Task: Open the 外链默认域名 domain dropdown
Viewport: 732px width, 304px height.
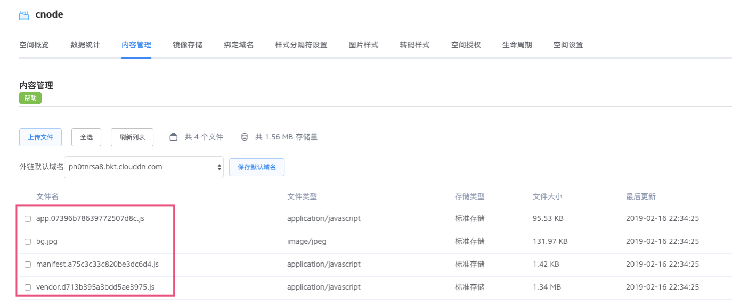Action: pyautogui.click(x=144, y=167)
